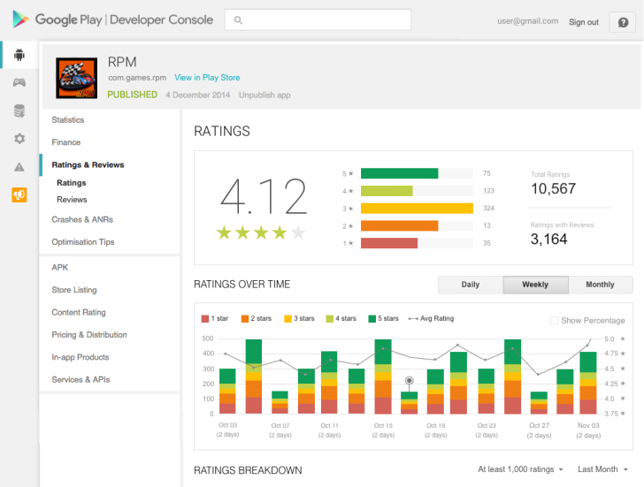This screenshot has height=487, width=644.
Task: Go to Crashes & ANRs section
Action: tap(82, 219)
